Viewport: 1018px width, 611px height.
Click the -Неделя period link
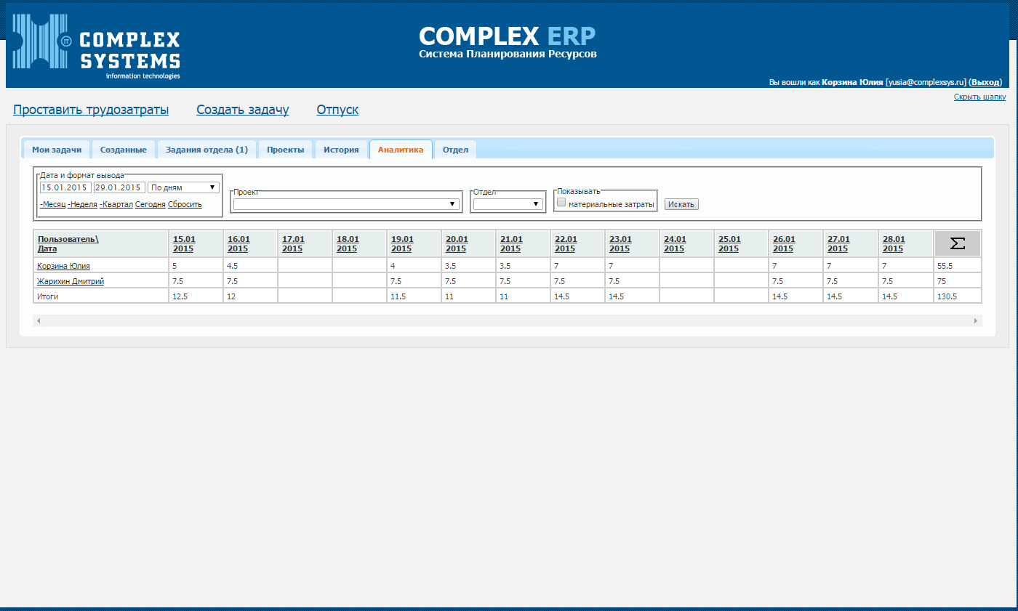click(x=82, y=205)
